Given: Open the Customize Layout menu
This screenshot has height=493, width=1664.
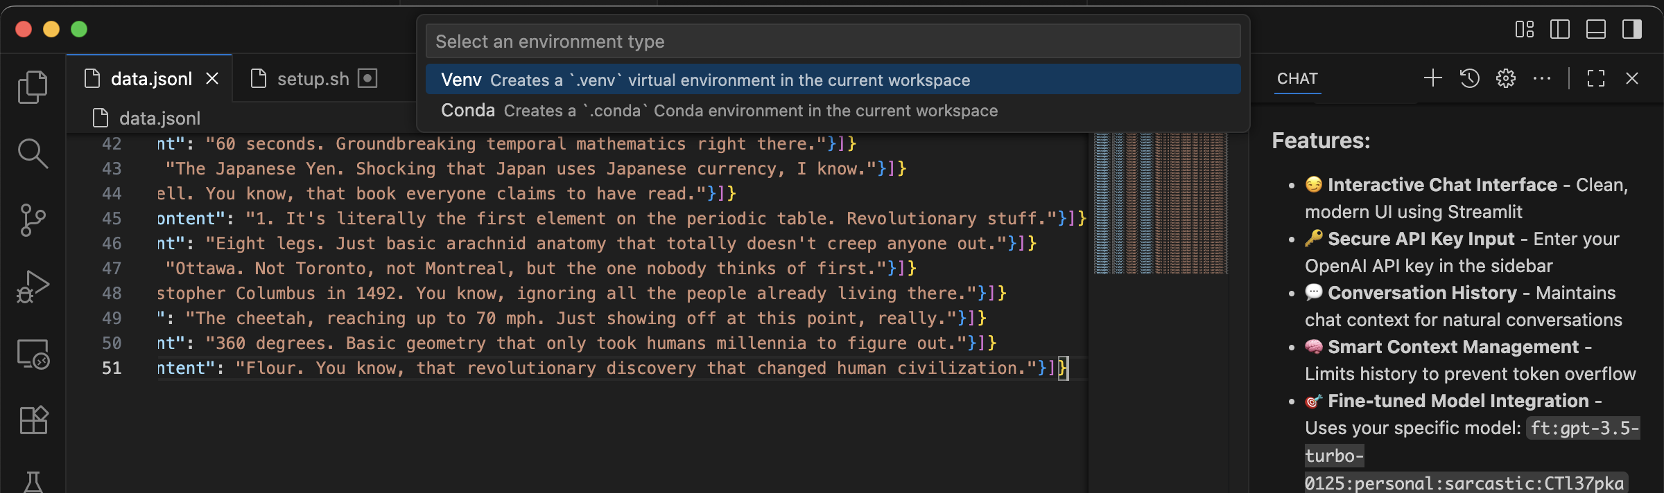Looking at the screenshot, I should 1524,29.
